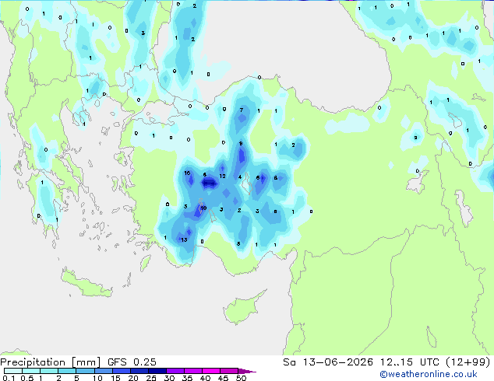The image size is (494, 381).
Task: Click the '(12+99)' forecast offset text
Action: [468, 362]
